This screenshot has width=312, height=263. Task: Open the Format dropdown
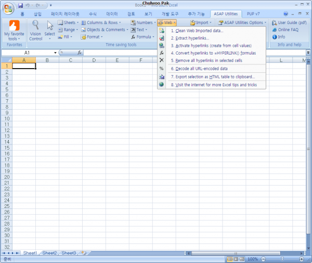[92, 37]
